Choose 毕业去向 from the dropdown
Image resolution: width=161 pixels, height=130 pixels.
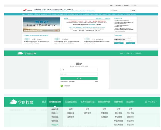(55, 125)
